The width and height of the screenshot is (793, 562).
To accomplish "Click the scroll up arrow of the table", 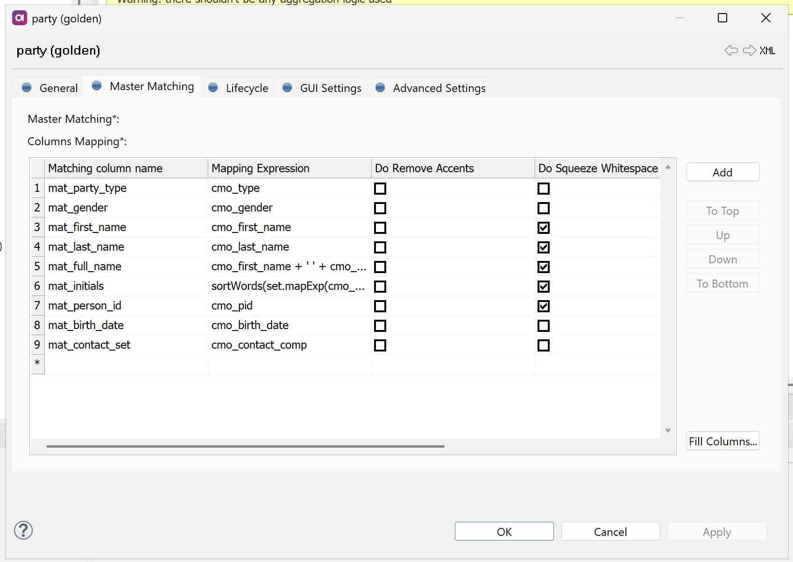I will [668, 167].
